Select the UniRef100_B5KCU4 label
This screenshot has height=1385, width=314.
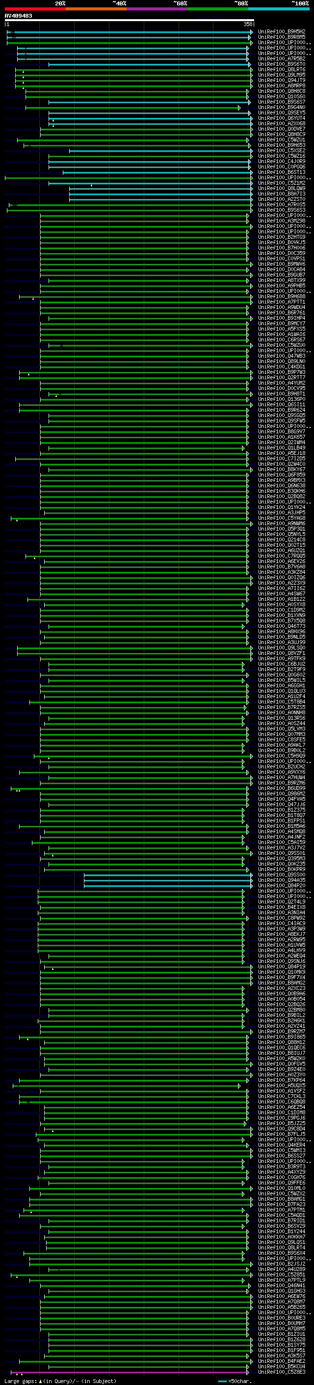[x=282, y=1367]
